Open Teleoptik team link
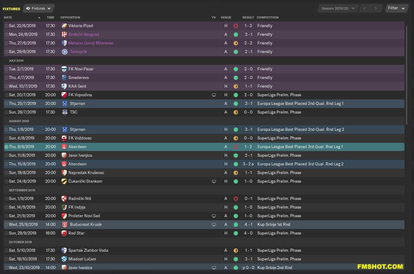The width and height of the screenshot is (414, 274). coord(78,52)
